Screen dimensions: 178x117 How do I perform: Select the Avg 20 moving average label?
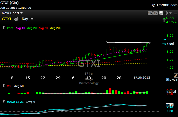pos(32,28)
